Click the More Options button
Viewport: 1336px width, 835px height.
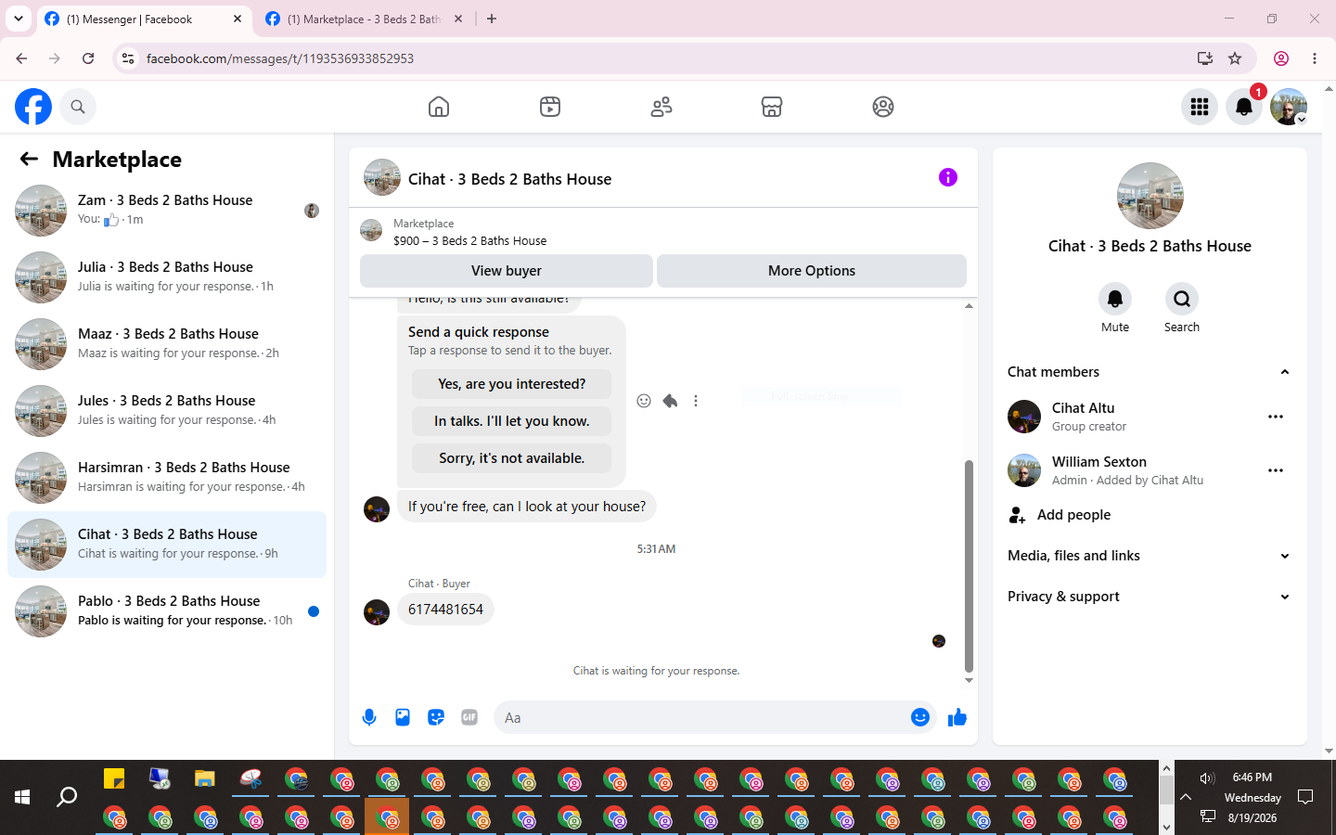click(812, 271)
